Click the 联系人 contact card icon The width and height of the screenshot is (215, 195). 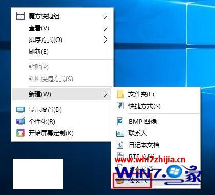120,133
